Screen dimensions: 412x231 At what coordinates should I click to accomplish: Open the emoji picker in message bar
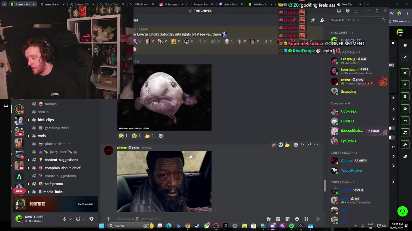tap(297, 219)
